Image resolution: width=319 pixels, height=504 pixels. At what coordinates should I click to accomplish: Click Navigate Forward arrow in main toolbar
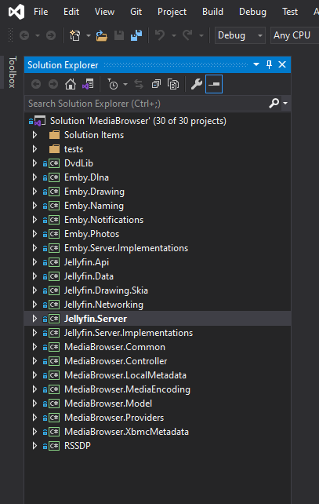click(51, 35)
